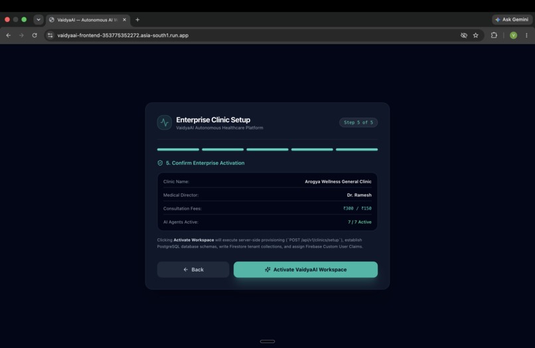Image resolution: width=535 pixels, height=348 pixels.
Task: Click the Medical Director: label
Action: (x=181, y=195)
